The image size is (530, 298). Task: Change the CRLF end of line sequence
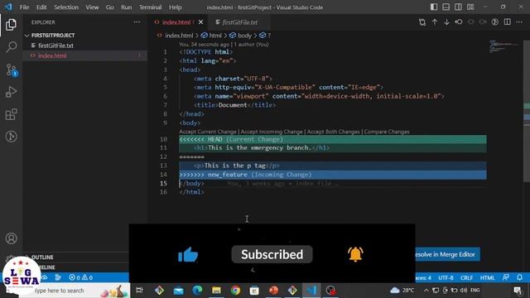467,278
